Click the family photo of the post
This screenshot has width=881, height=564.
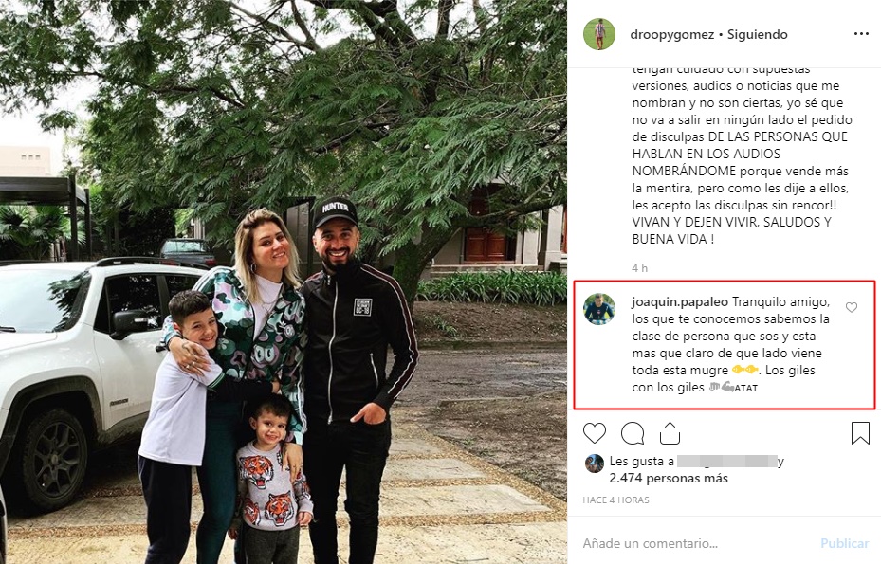284,282
